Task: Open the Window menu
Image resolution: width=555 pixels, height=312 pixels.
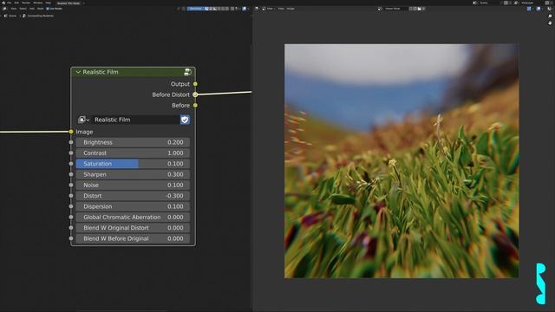Action: [x=38, y=3]
